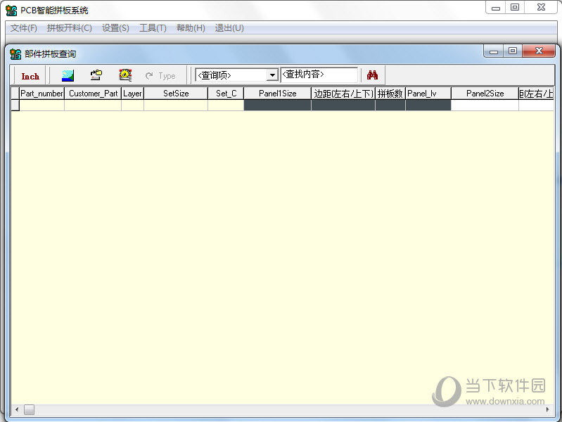Click the Set_C column header

[x=226, y=94]
